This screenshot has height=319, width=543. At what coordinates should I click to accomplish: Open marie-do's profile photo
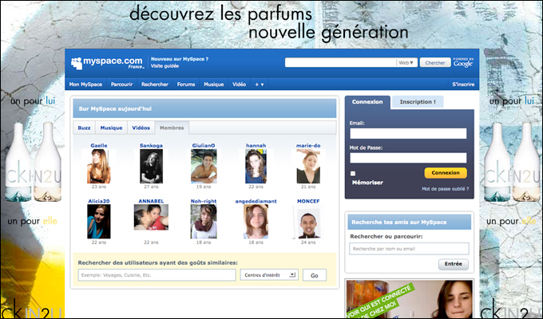308,167
